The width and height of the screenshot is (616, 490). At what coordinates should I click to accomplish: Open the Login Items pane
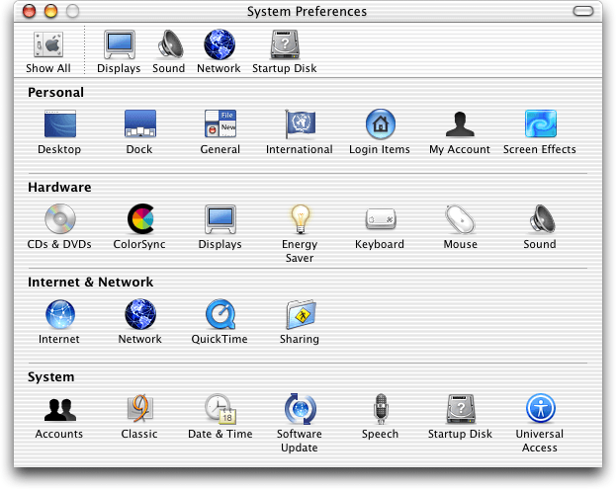pos(380,124)
